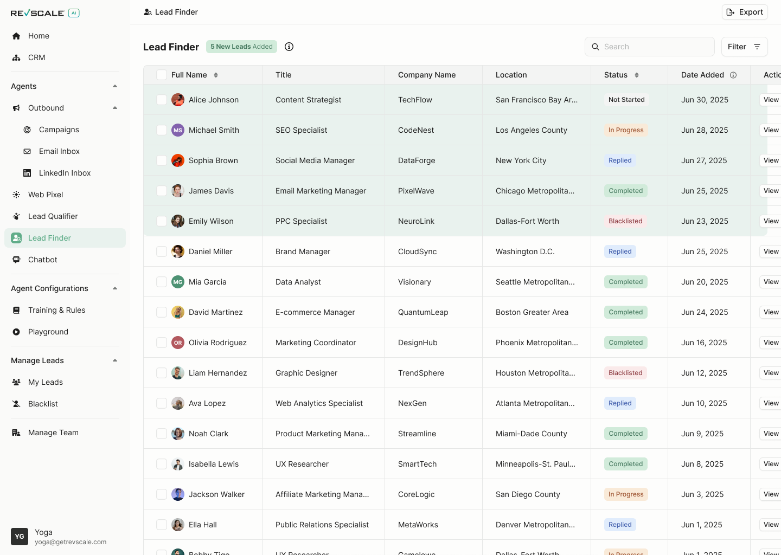Image resolution: width=781 pixels, height=555 pixels.
Task: Select the Chatbot icon
Action: (16, 260)
